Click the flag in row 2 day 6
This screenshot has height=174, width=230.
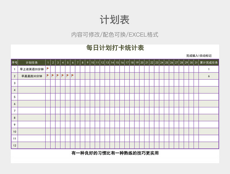click(x=73, y=76)
